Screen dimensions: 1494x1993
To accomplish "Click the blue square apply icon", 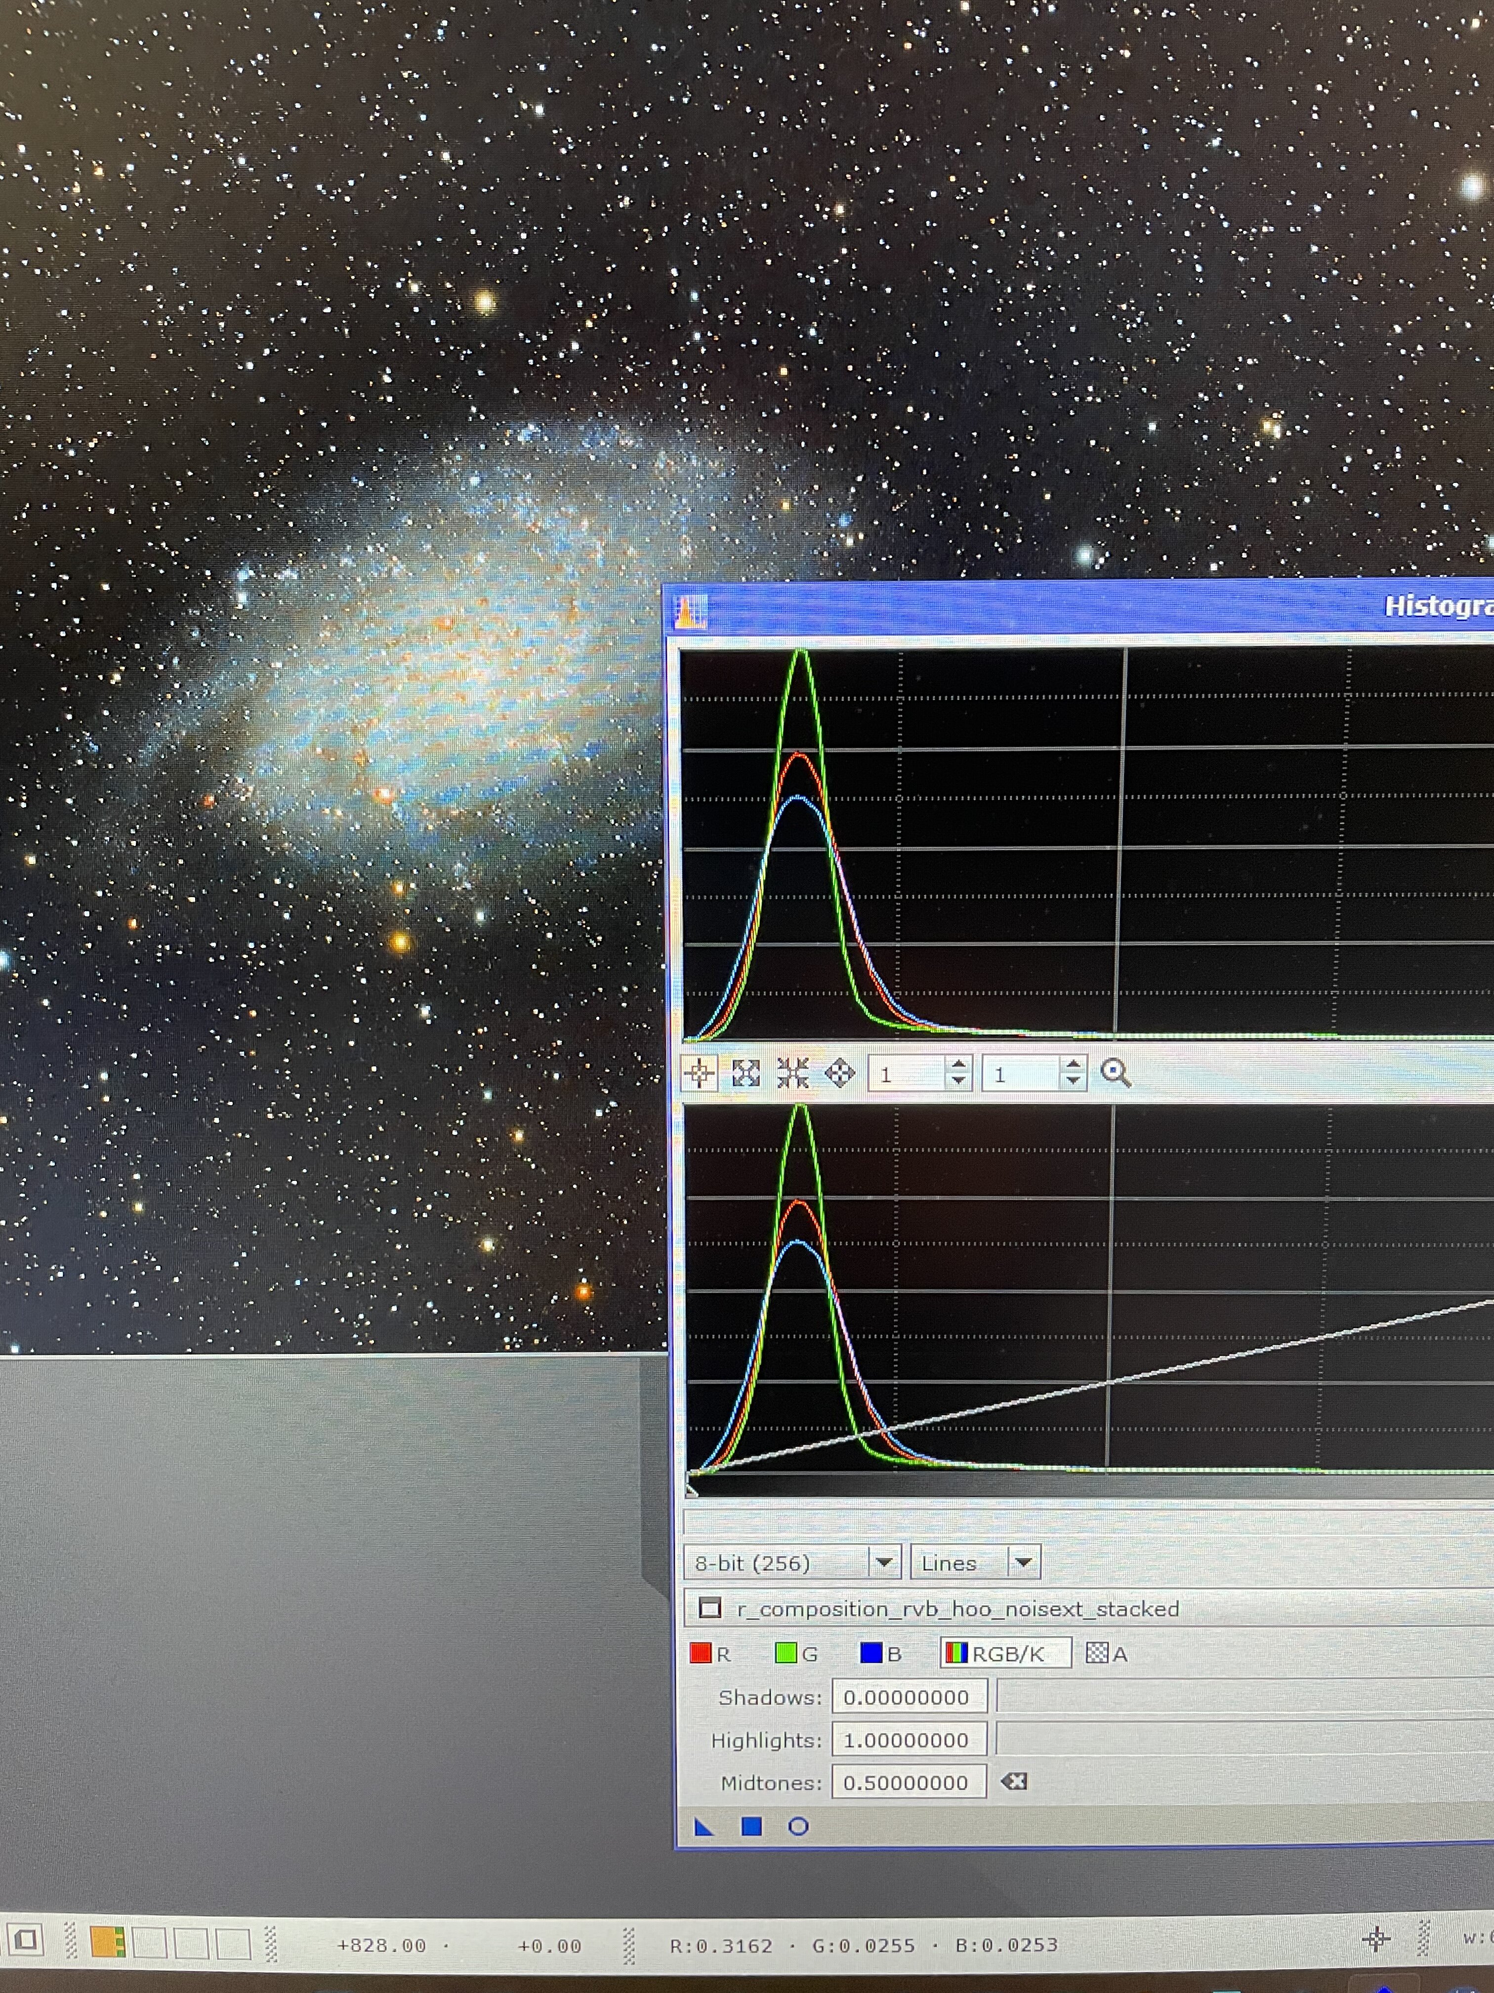I will (751, 1826).
